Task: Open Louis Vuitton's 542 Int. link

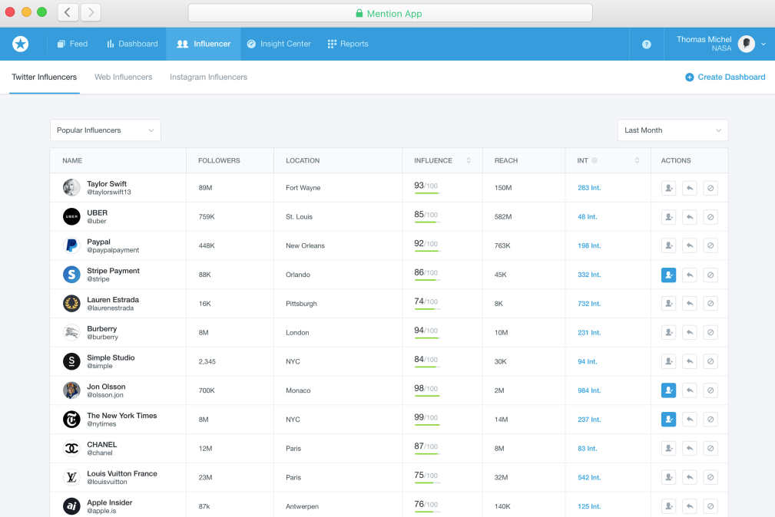Action: (589, 478)
